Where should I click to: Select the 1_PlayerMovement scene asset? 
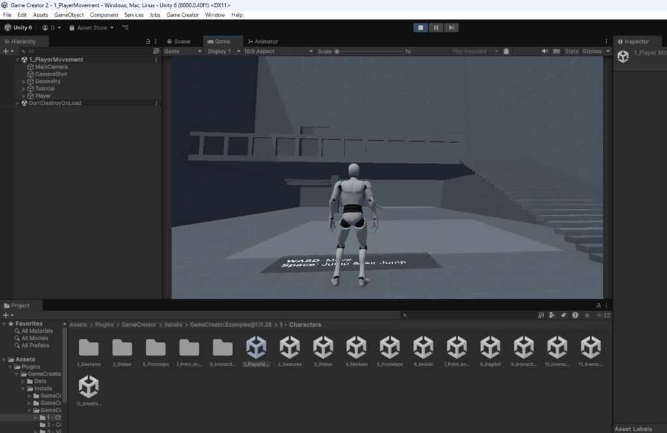click(x=256, y=352)
